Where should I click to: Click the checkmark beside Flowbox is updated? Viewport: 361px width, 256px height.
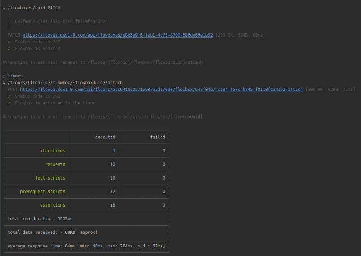point(9,49)
